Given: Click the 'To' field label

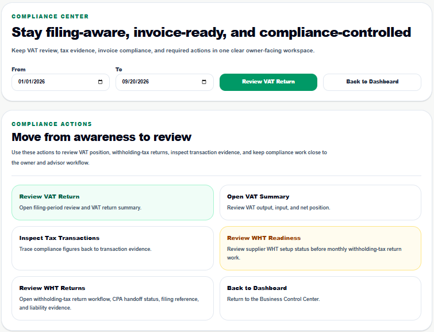Looking at the screenshot, I should 119,69.
